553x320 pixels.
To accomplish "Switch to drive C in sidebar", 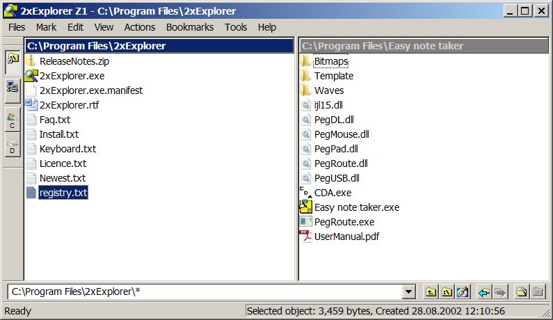I will click(13, 120).
